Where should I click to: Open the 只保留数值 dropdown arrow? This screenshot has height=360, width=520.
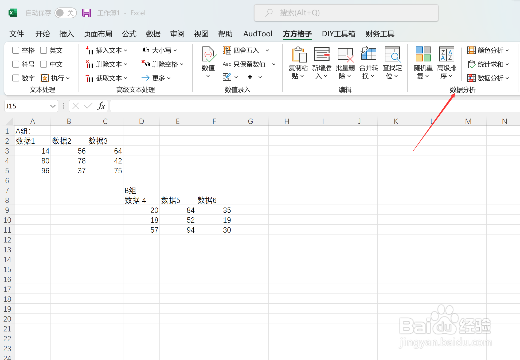(274, 64)
